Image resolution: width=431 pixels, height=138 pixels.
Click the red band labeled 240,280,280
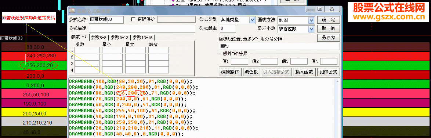click(34, 56)
